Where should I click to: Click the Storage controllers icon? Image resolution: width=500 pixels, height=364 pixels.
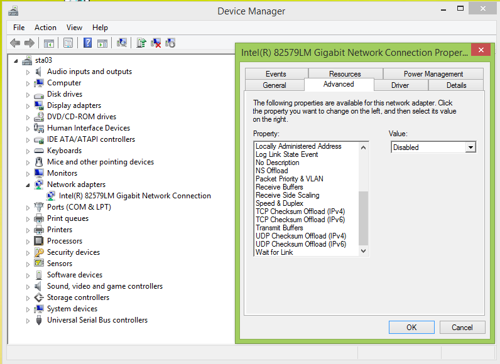pos(39,297)
